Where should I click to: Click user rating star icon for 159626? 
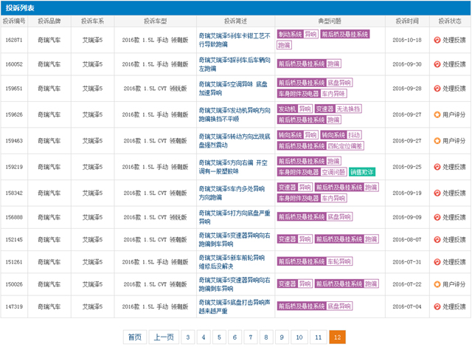(x=437, y=114)
